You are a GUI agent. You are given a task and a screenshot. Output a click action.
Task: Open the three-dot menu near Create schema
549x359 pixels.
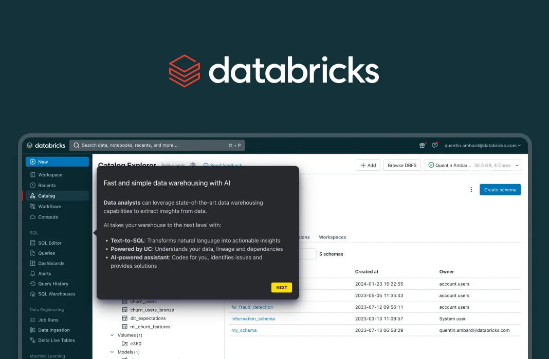(x=471, y=190)
